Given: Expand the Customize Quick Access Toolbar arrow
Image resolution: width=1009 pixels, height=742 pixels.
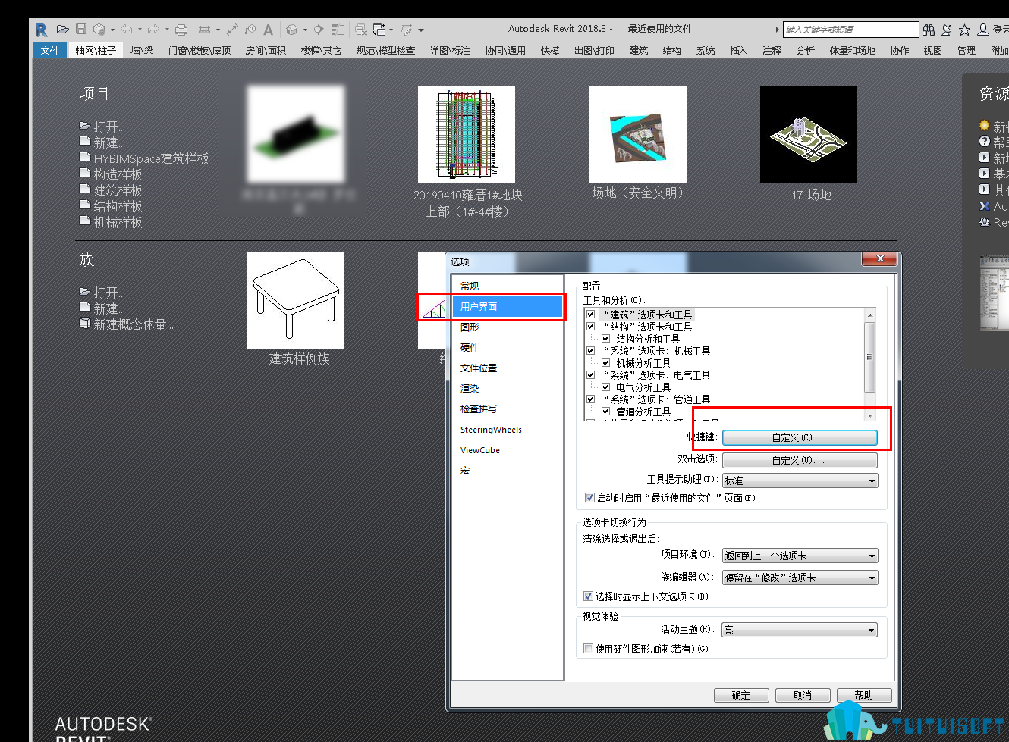Looking at the screenshot, I should (x=421, y=30).
